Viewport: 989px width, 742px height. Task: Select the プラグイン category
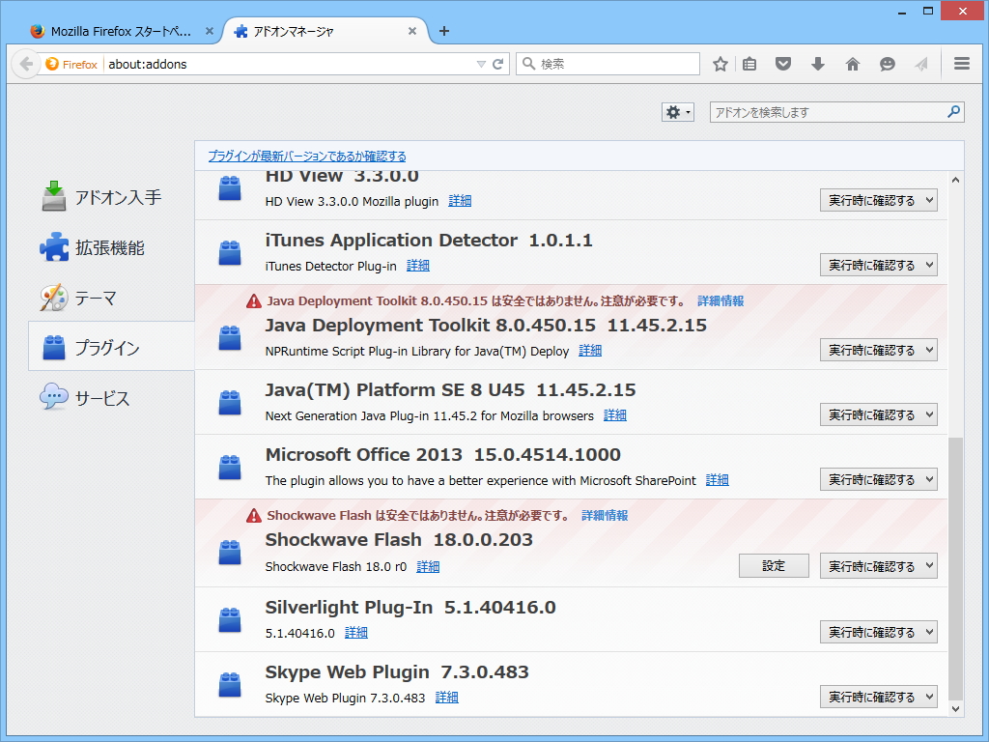111,347
